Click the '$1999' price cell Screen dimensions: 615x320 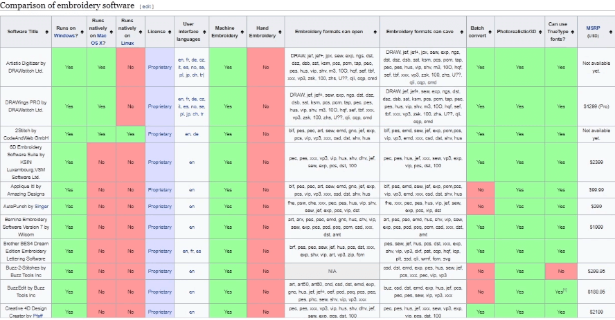[596, 227]
